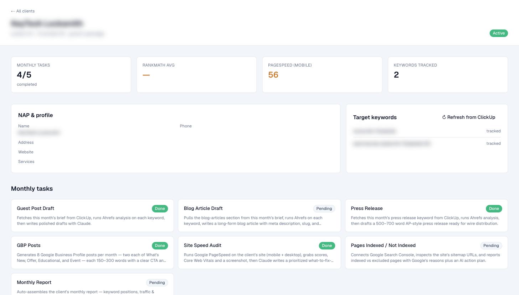Click the Keywords Tracked value 2

coord(396,75)
